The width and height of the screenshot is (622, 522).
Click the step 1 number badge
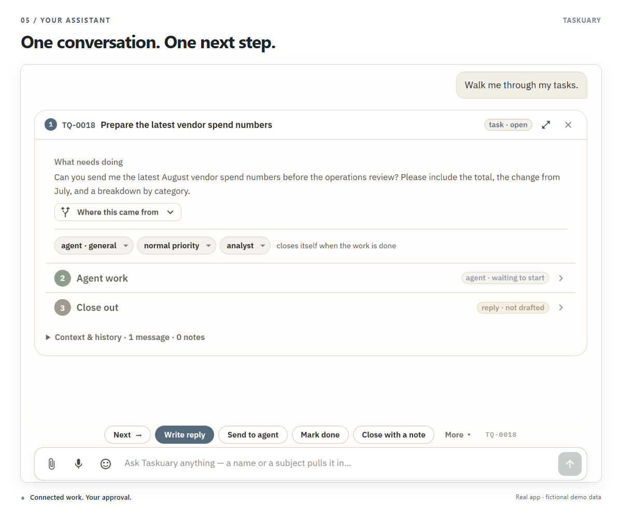(x=50, y=124)
